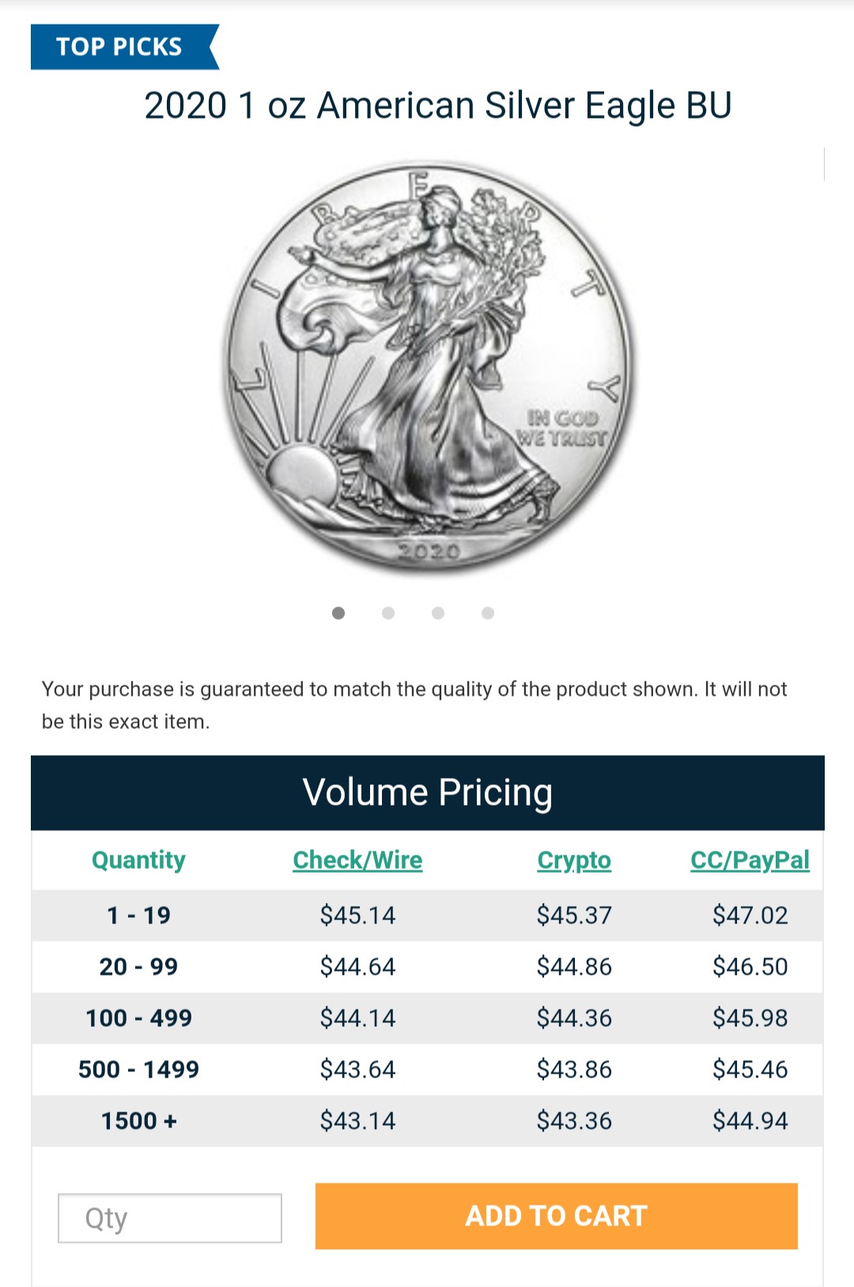Pick the 500 - 1499 quantity row

[x=138, y=1070]
